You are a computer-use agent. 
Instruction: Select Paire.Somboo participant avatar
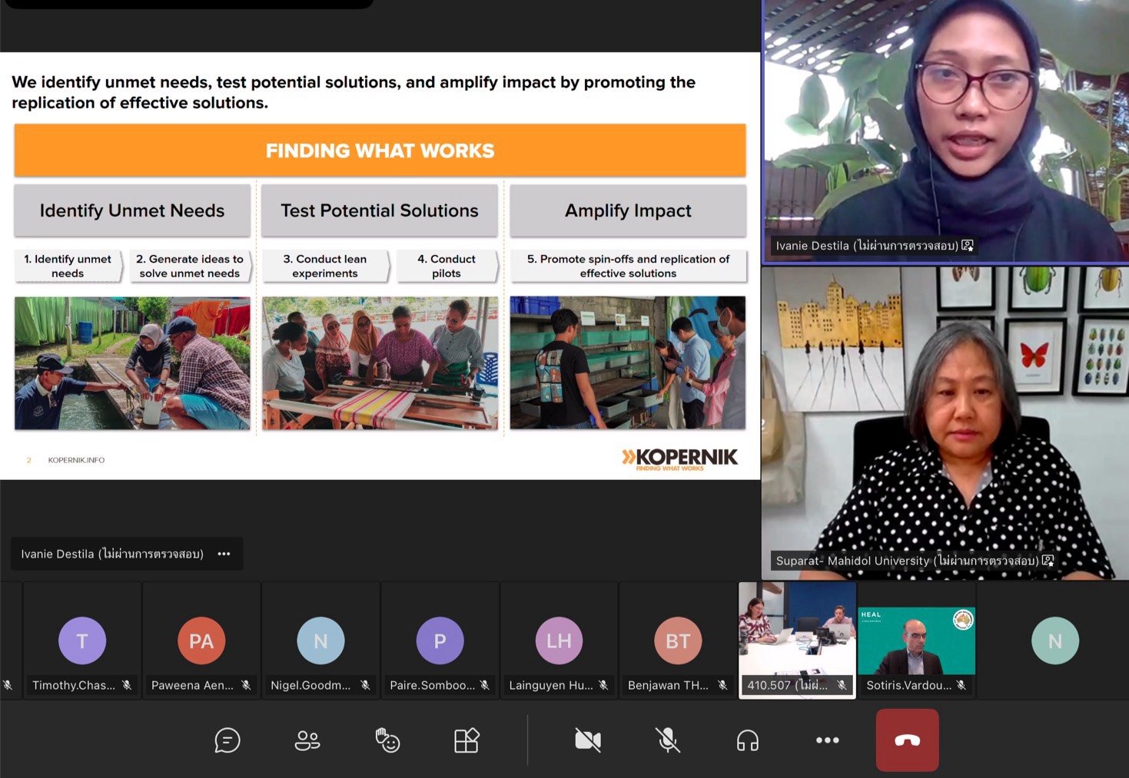440,641
